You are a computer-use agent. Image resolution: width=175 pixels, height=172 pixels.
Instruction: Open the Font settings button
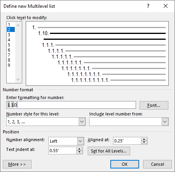(154, 105)
